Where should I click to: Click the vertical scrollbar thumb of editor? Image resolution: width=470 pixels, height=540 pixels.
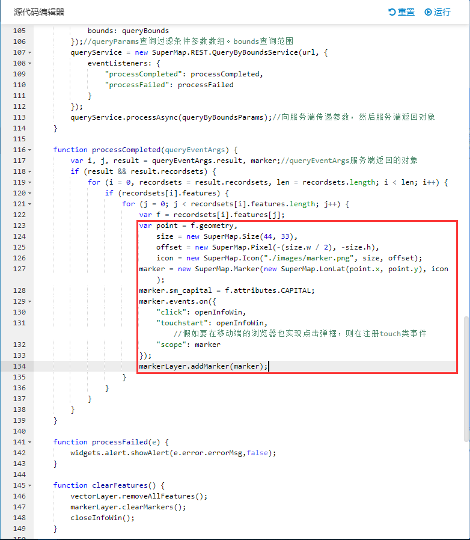pos(466,379)
